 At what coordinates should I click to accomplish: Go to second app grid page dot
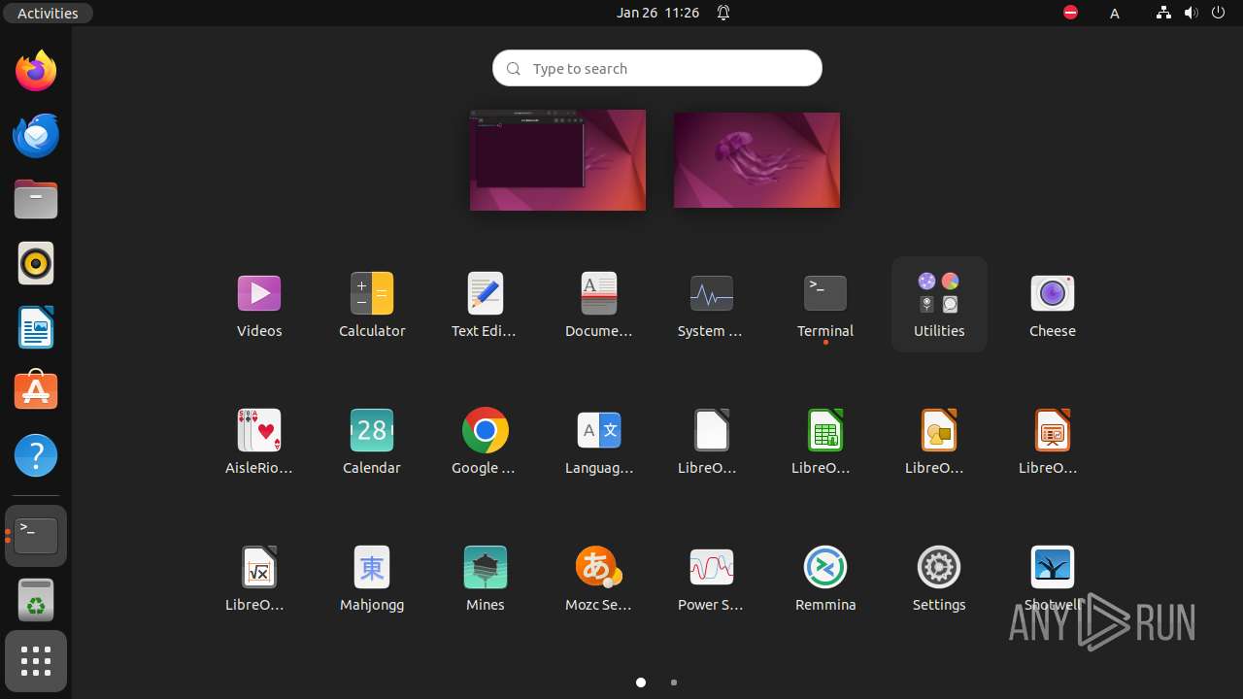(674, 682)
